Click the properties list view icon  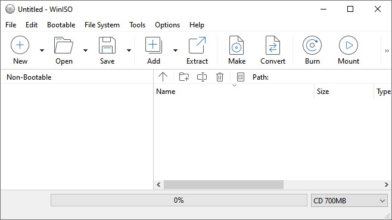(241, 77)
